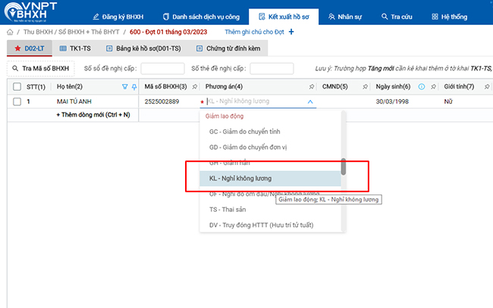Click the home breadcrumb icon

tap(10, 32)
